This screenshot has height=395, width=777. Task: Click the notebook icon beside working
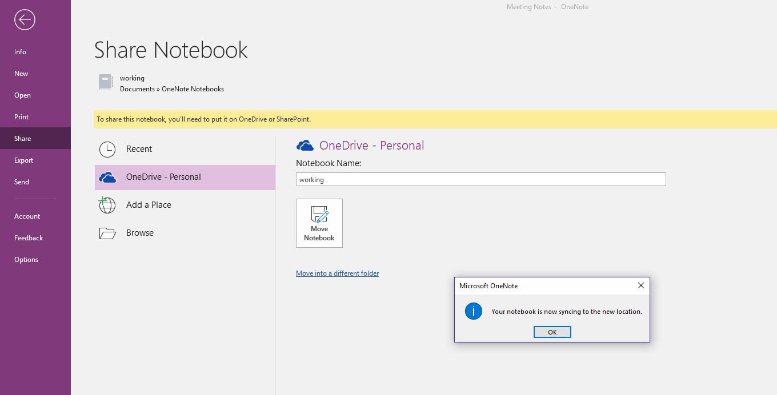pyautogui.click(x=106, y=82)
